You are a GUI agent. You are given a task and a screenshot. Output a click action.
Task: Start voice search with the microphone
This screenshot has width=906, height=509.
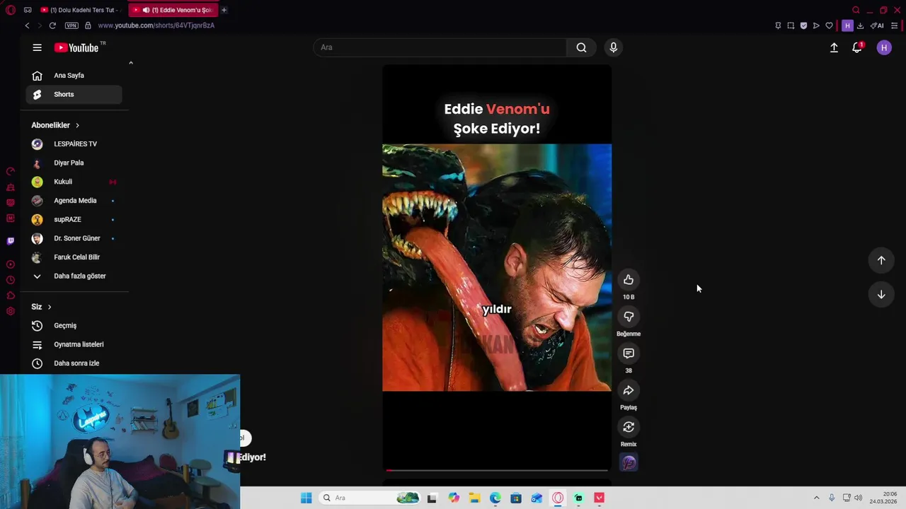[x=613, y=47]
